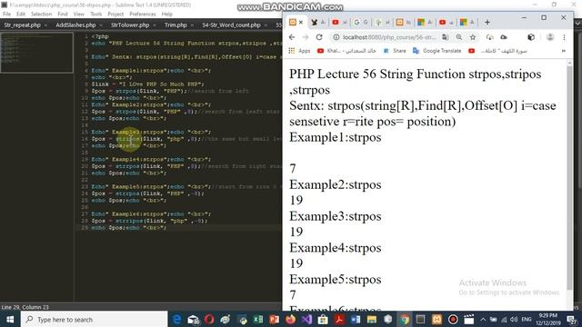
Task: View site information icon beside localhost URL
Action: click(x=336, y=37)
